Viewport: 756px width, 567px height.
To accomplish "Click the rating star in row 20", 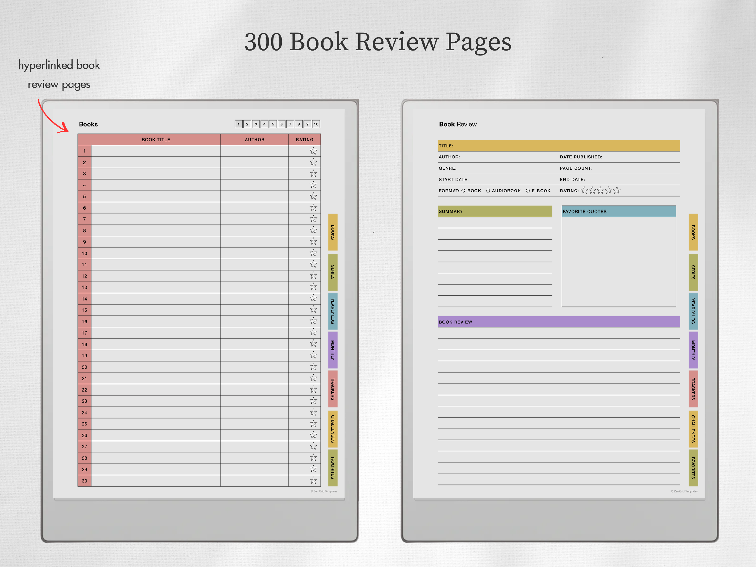I will tap(313, 367).
